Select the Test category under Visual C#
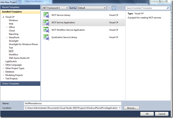This screenshot has height=118, width=173. pos(11,48)
